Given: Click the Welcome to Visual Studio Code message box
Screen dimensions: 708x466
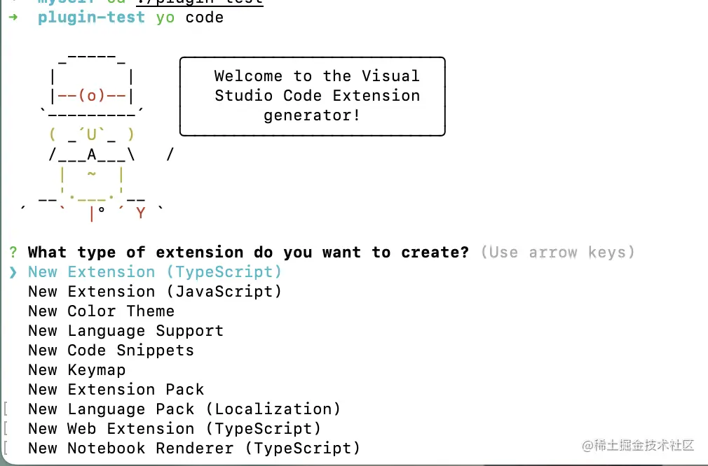Looking at the screenshot, I should (x=313, y=96).
